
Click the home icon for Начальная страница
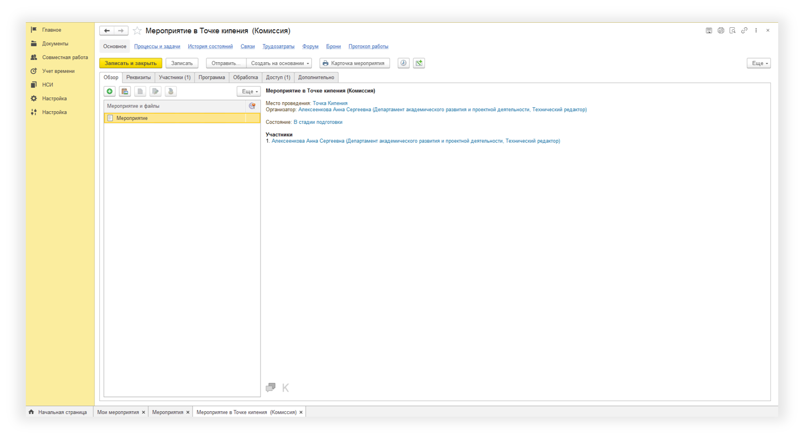(31, 412)
